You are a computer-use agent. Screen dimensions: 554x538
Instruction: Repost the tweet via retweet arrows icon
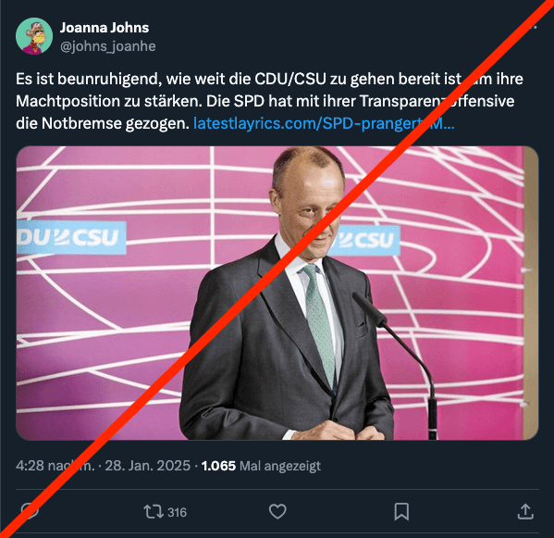point(154,512)
